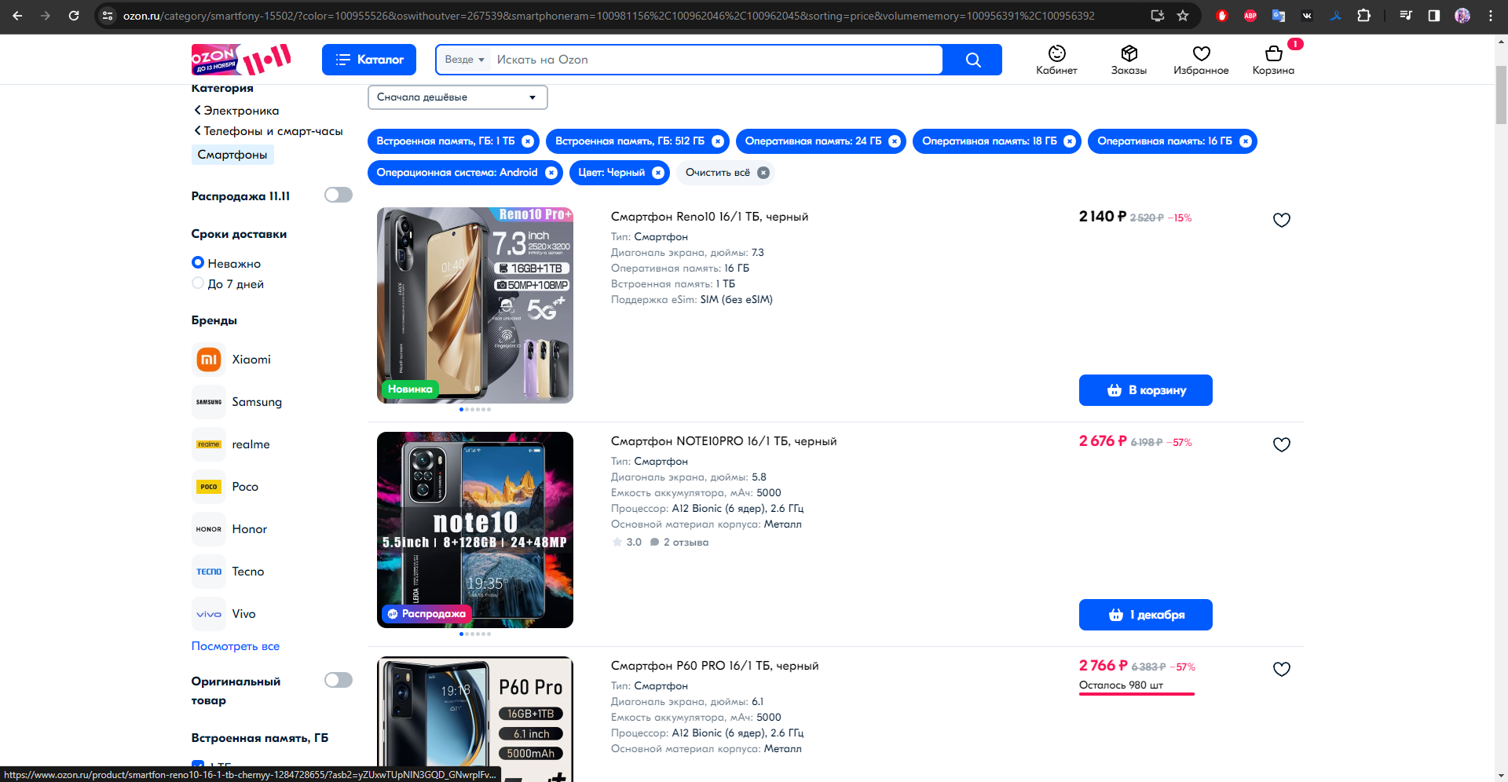Bookmark this page with the star icon
Viewport: 1508px width, 782px height.
[x=1183, y=16]
